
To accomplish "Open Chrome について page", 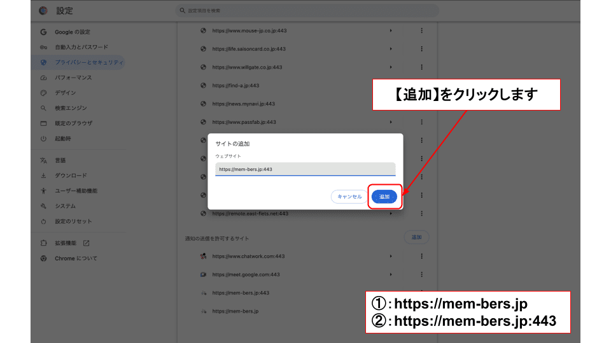I will (x=76, y=259).
